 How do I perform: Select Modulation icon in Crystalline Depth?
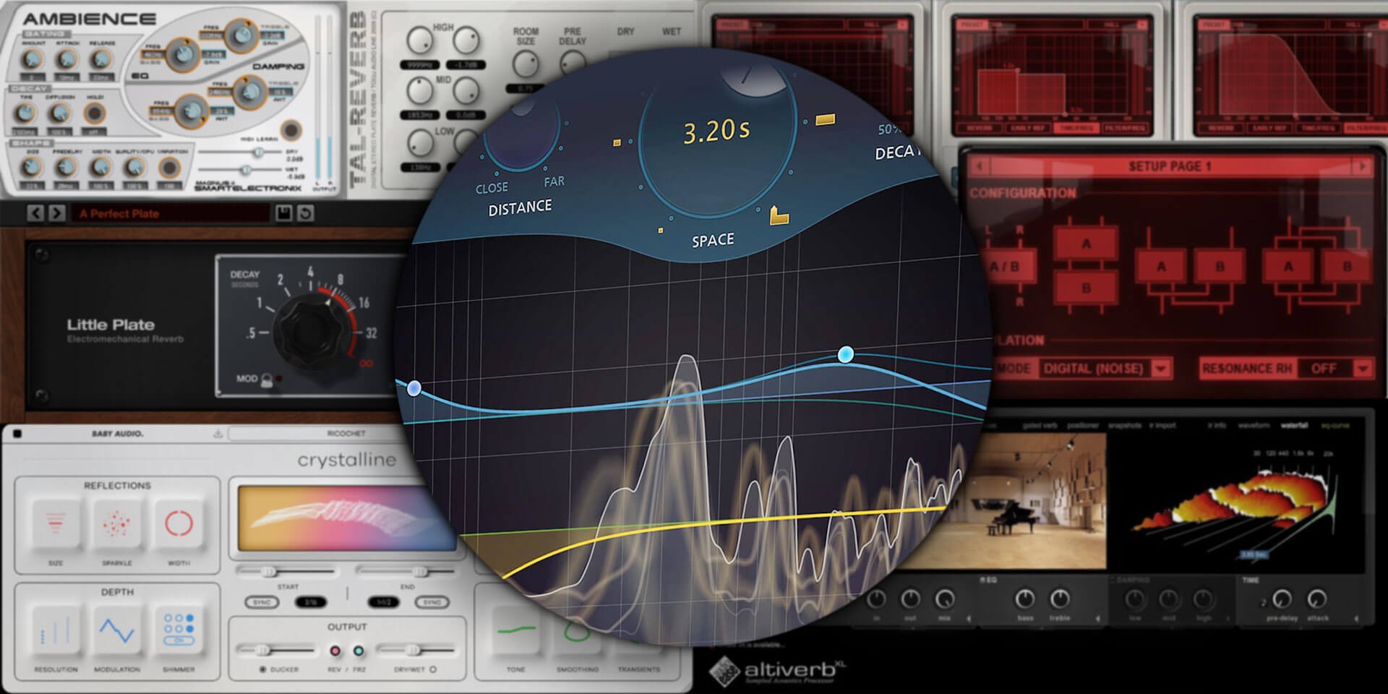click(117, 630)
